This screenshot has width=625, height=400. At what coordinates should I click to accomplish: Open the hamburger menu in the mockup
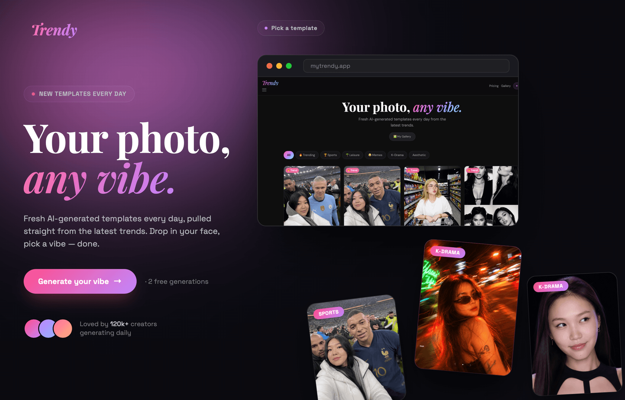pyautogui.click(x=264, y=90)
